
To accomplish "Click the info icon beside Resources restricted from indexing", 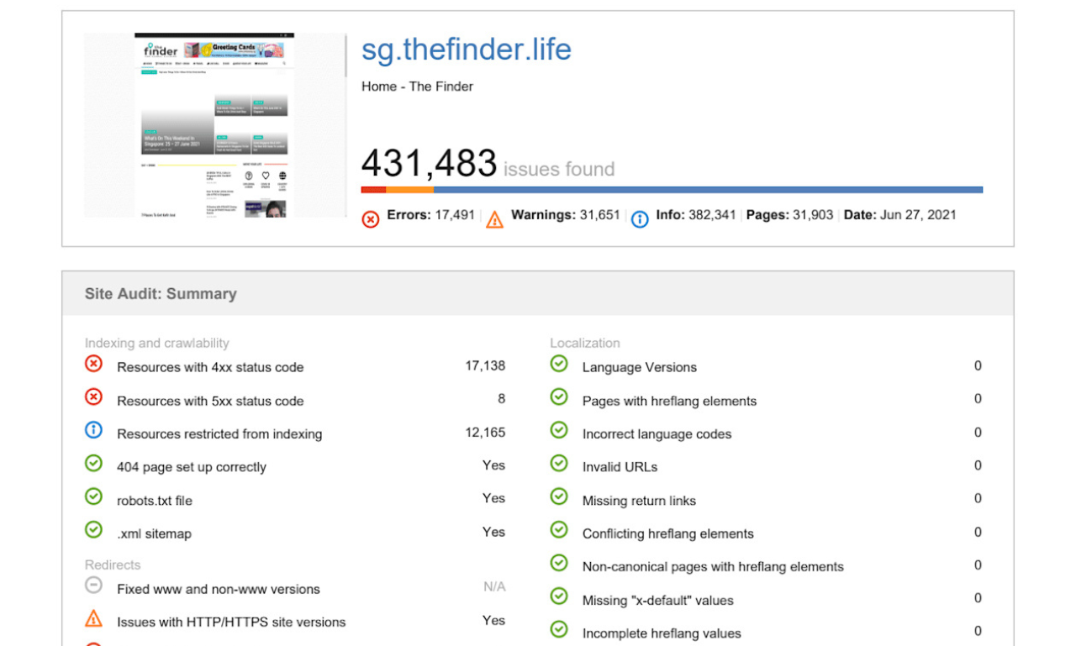I will pyautogui.click(x=93, y=430).
